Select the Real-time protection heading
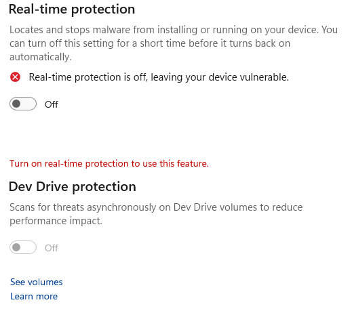This screenshot has width=352, height=315. pos(72,9)
